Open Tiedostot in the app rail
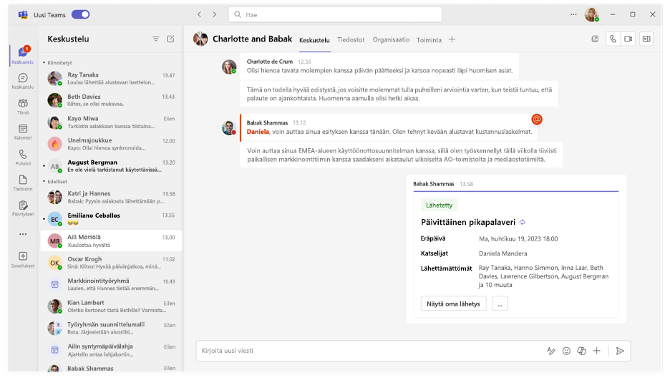This screenshot has width=670, height=383. 23,183
